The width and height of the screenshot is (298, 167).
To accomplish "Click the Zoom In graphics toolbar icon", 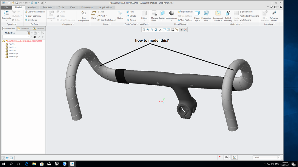I will click(148, 29).
